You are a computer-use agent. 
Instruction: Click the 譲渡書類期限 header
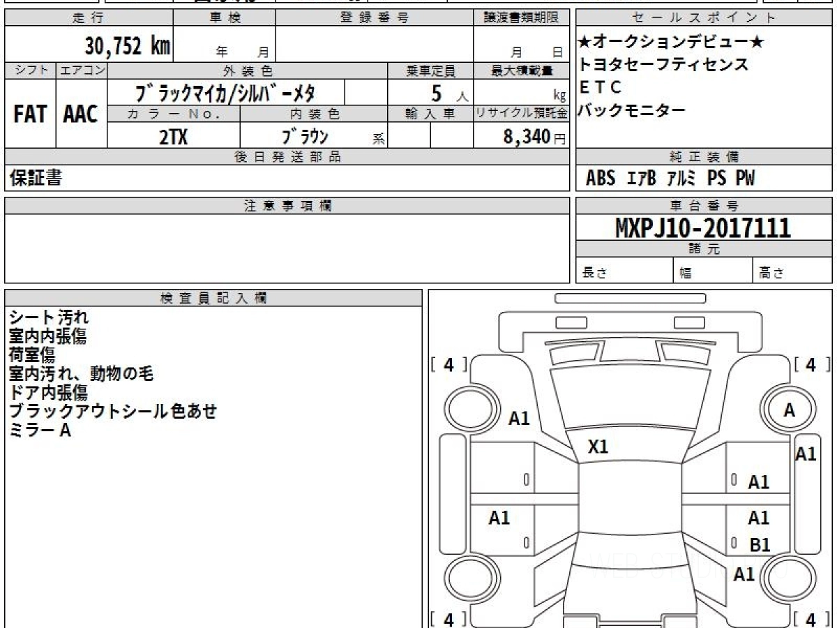tap(521, 18)
